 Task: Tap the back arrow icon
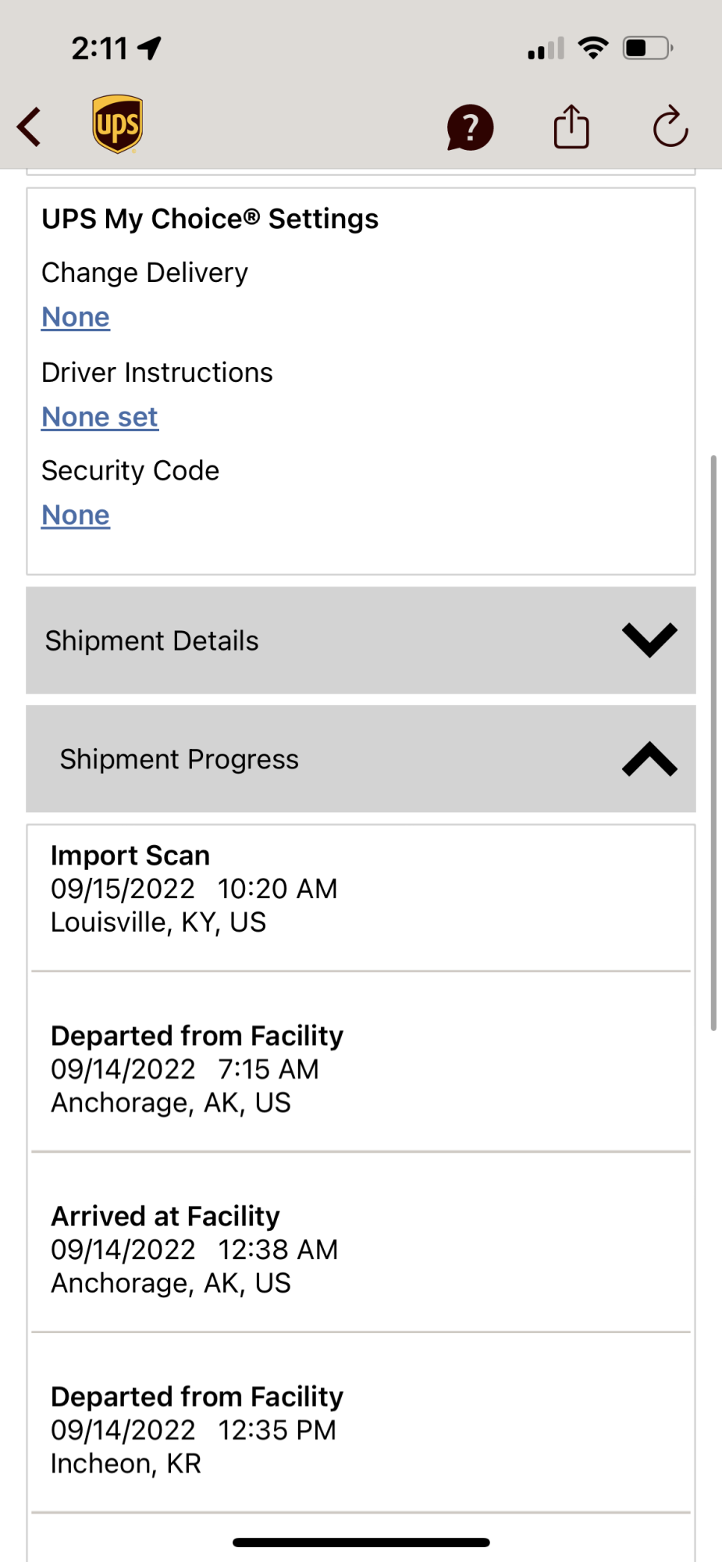(30, 127)
